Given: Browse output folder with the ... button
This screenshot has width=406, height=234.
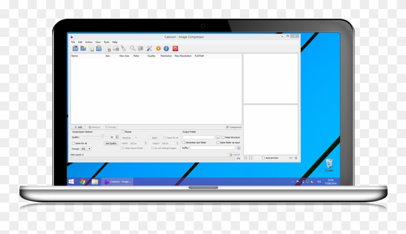Looking at the screenshot, I should (x=218, y=137).
